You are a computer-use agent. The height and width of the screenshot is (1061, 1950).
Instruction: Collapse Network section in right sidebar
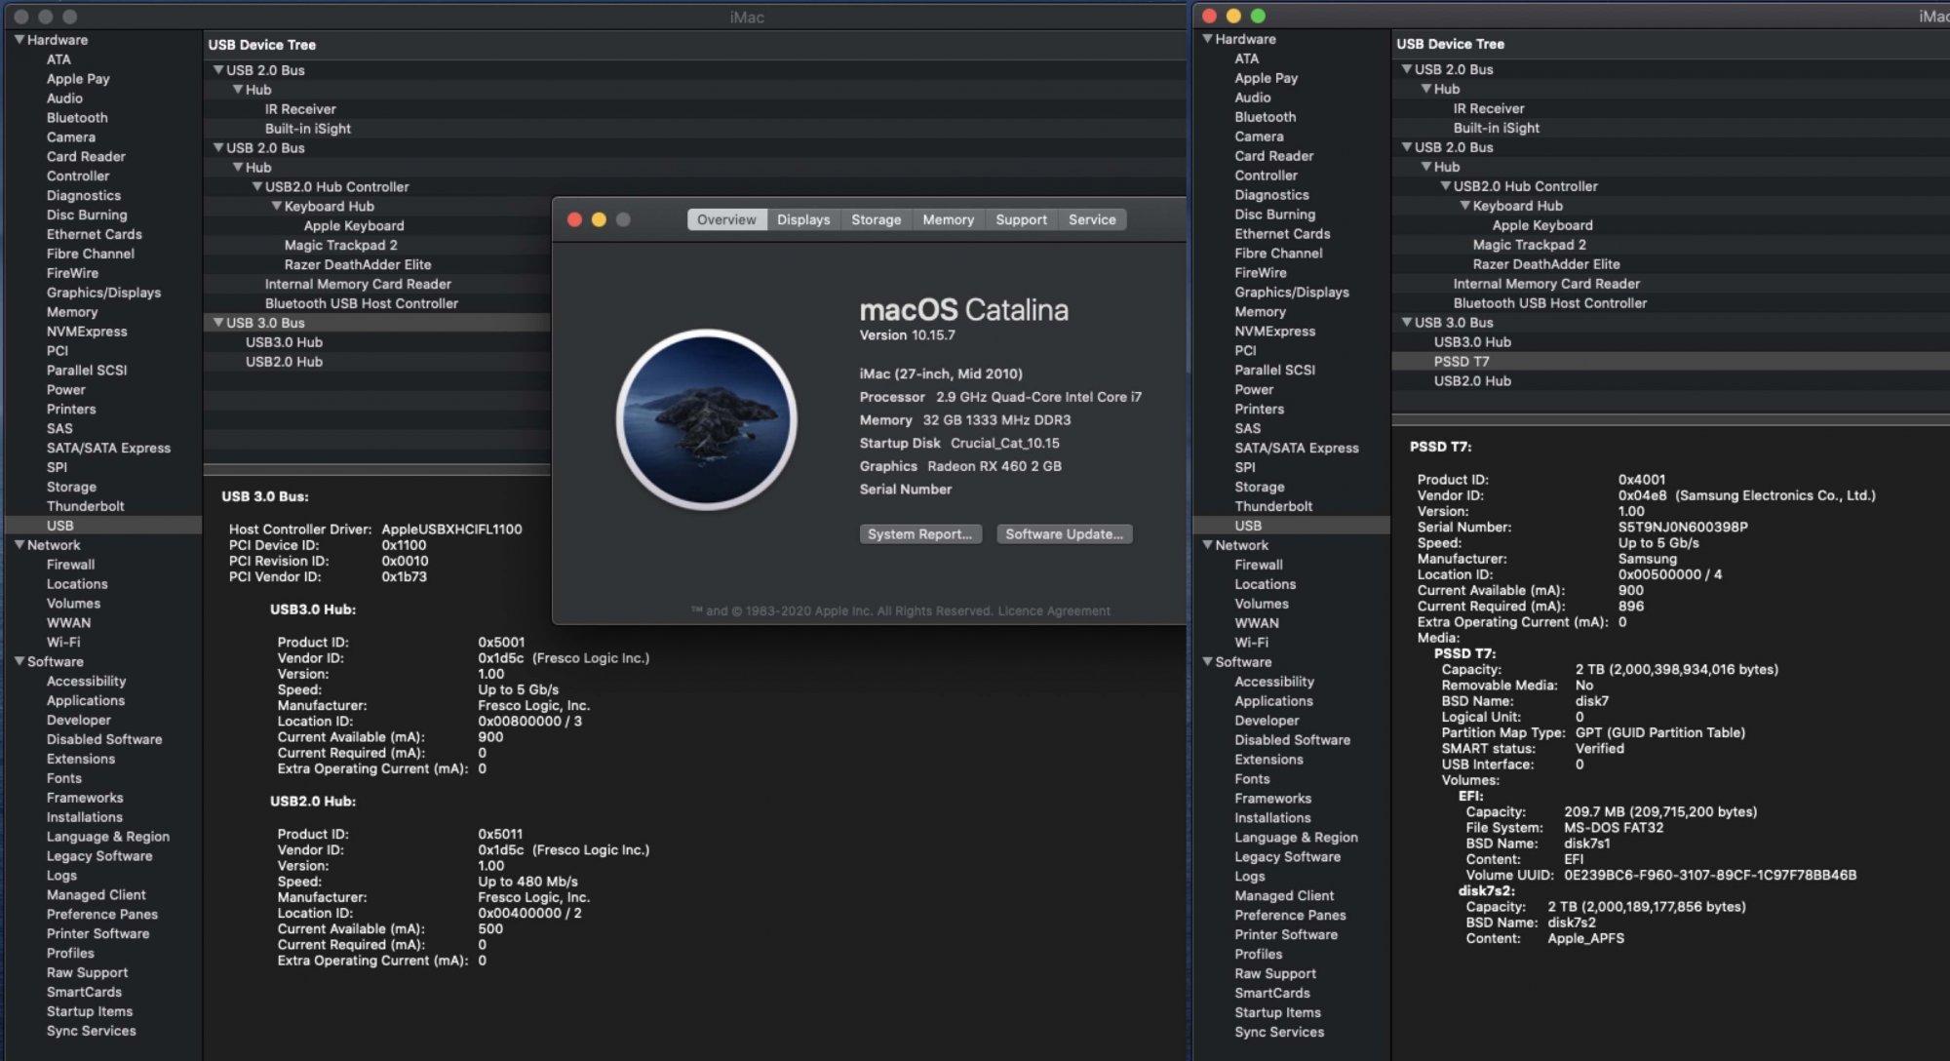pos(1207,545)
